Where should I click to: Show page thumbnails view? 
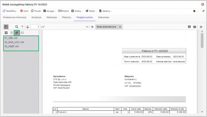click(6, 33)
